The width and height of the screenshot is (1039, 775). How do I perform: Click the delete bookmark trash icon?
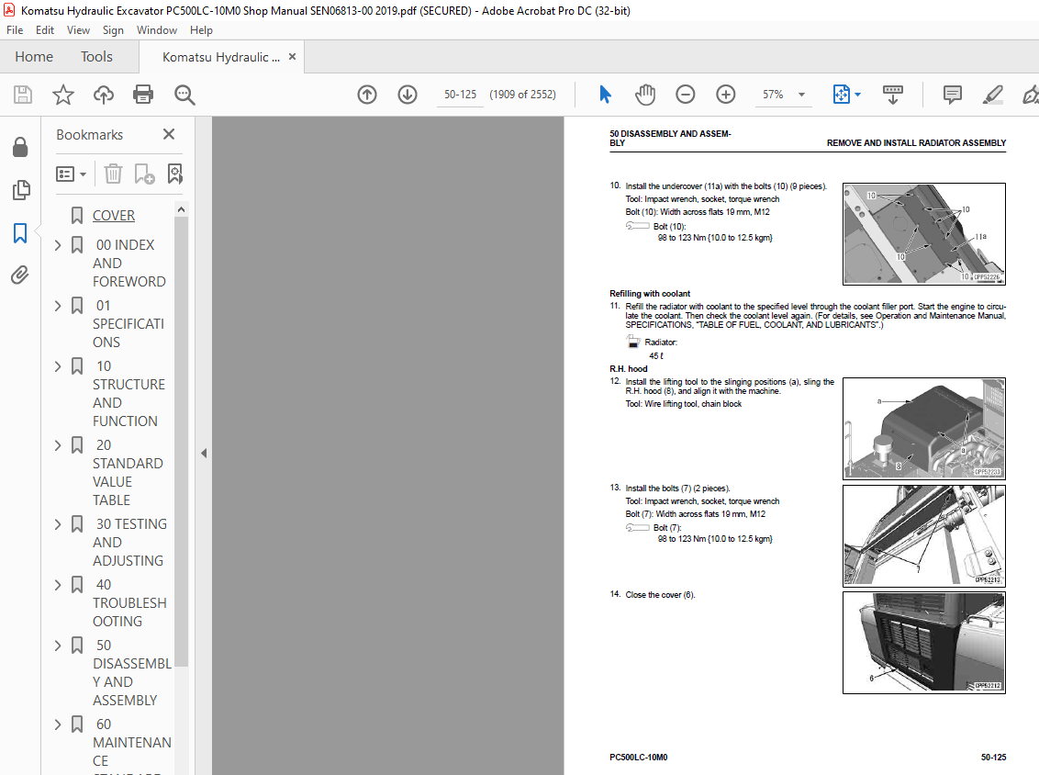[113, 174]
